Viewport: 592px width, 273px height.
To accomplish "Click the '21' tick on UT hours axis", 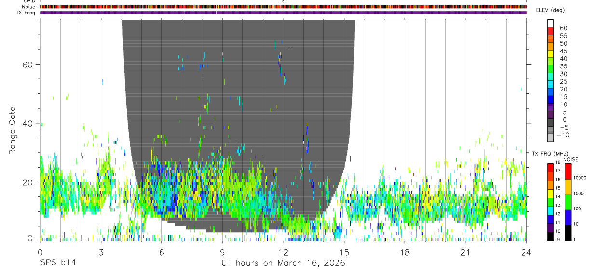I will 465,253.
